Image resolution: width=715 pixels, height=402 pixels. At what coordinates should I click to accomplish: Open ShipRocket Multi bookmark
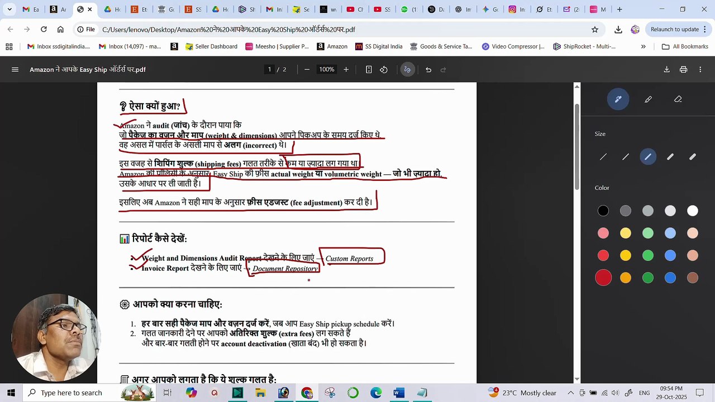[x=584, y=47]
